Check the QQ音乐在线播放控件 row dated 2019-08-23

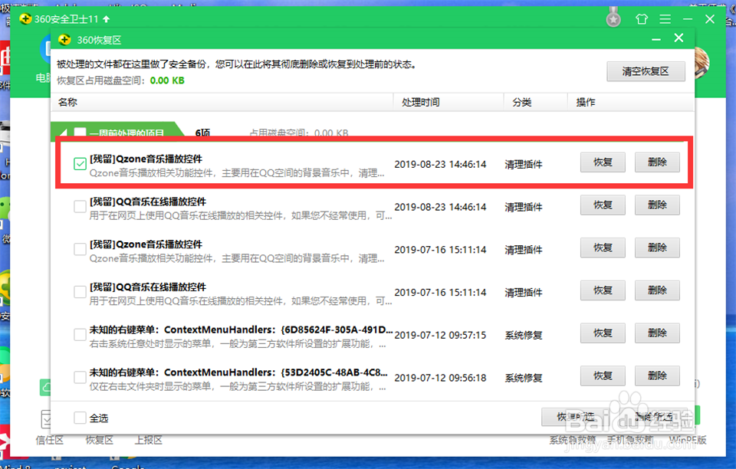(x=80, y=206)
